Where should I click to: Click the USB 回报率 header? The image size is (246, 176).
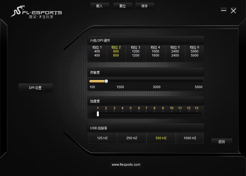99,128
